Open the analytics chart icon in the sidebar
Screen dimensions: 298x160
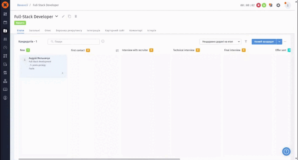5,72
